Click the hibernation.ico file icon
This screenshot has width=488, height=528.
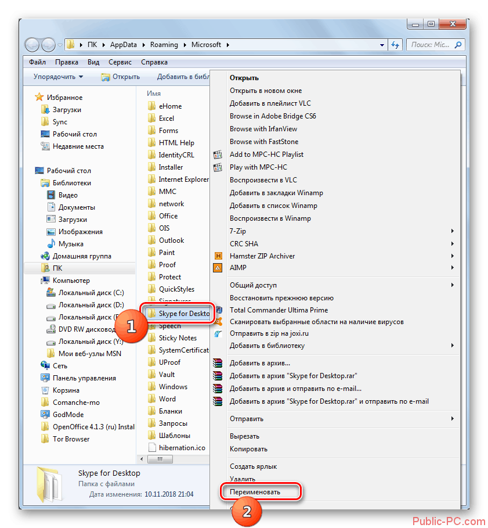pos(152,448)
